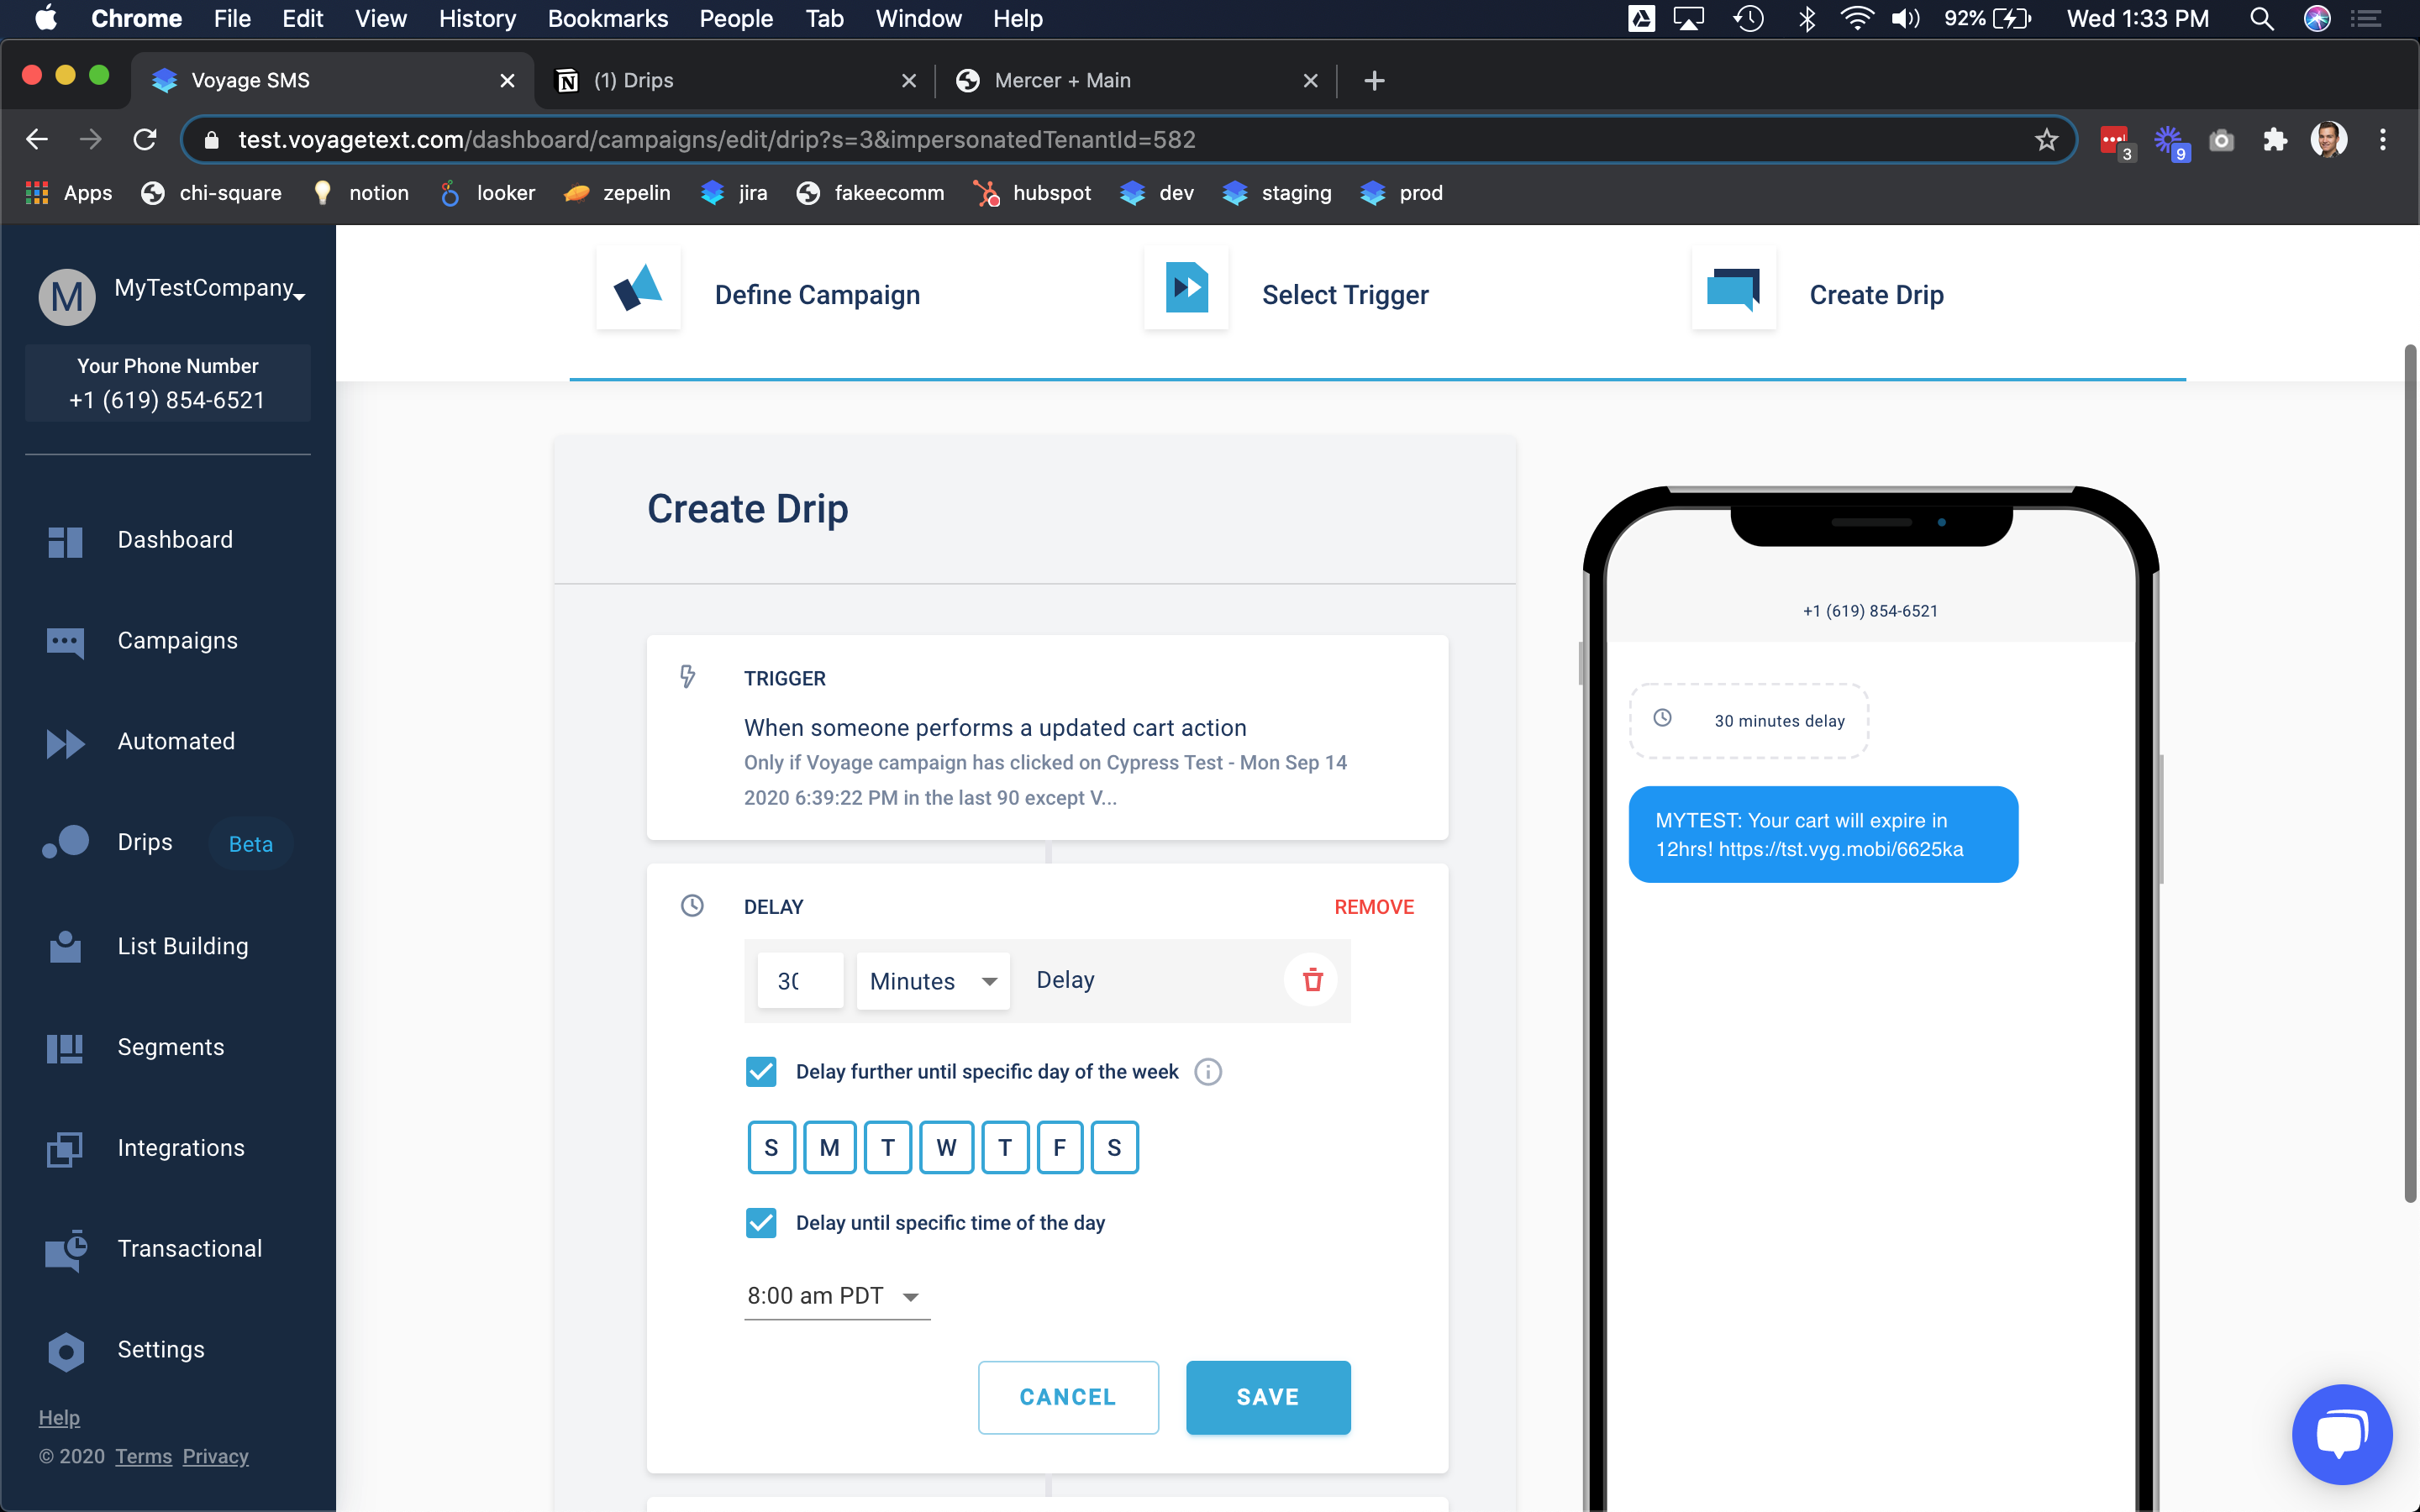2420x1512 pixels.
Task: Open the List Building sidebar icon
Action: pyautogui.click(x=65, y=946)
